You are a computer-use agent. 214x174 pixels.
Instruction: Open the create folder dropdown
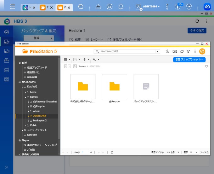tap(76, 60)
